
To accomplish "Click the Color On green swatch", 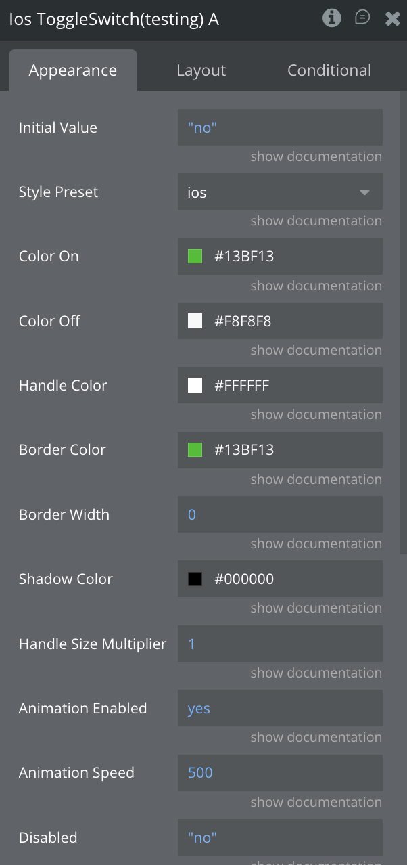I will pyautogui.click(x=195, y=257).
